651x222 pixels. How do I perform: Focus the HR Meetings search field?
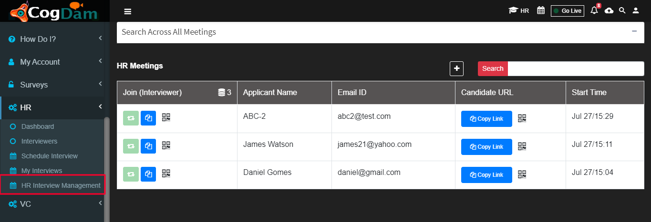click(576, 68)
